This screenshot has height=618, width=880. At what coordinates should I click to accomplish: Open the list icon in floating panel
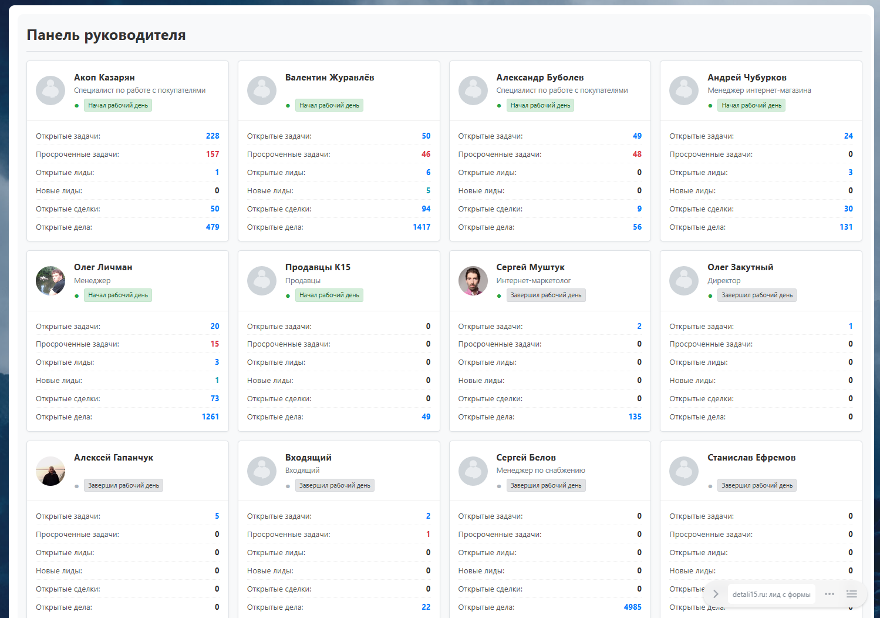(x=851, y=594)
